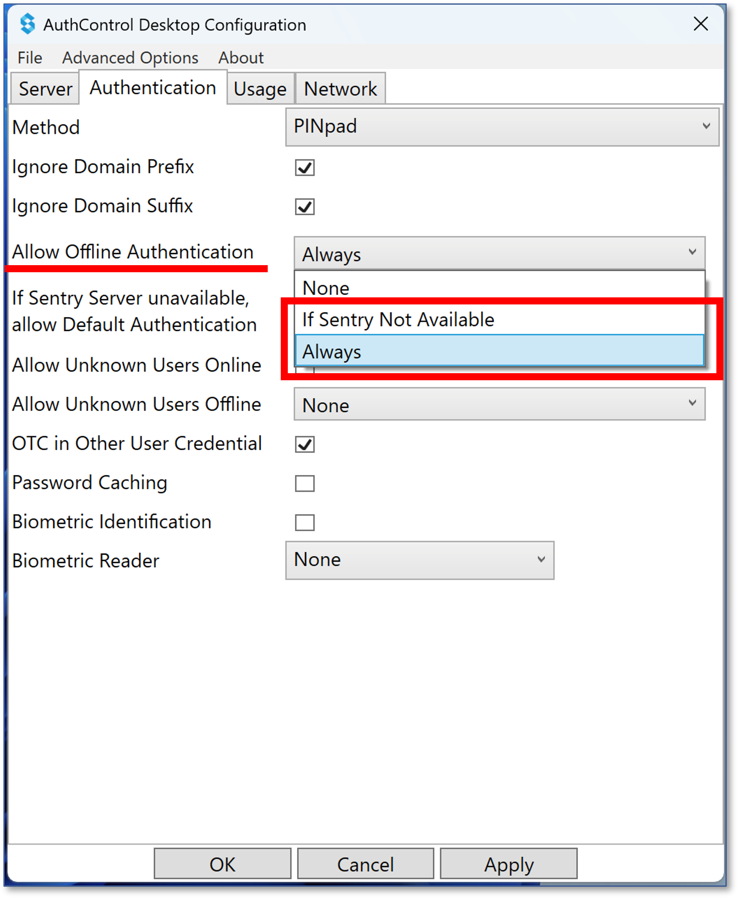Click the 'Allow Unknown Users Online' label
Image resolution: width=738 pixels, height=898 pixels.
tap(136, 365)
